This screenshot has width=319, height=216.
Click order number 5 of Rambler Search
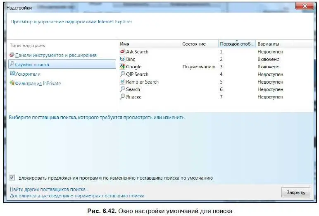(221, 82)
